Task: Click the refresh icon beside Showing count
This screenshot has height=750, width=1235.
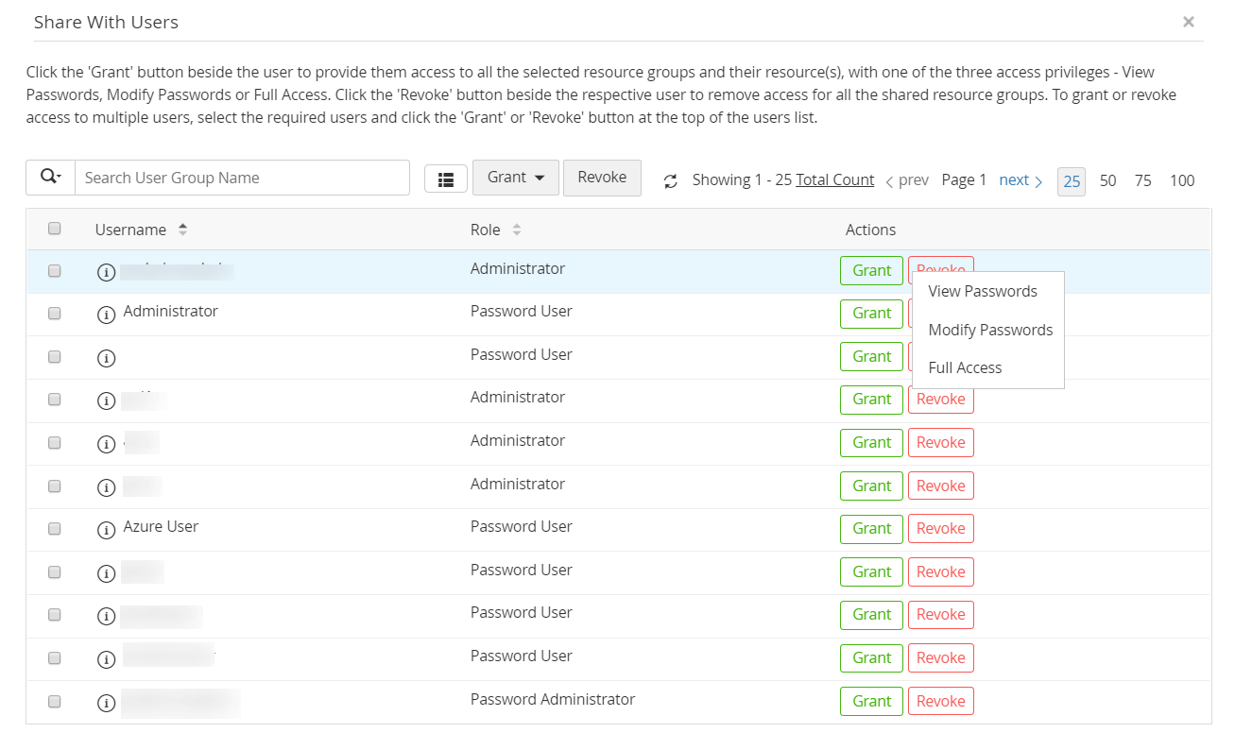Action: (671, 181)
